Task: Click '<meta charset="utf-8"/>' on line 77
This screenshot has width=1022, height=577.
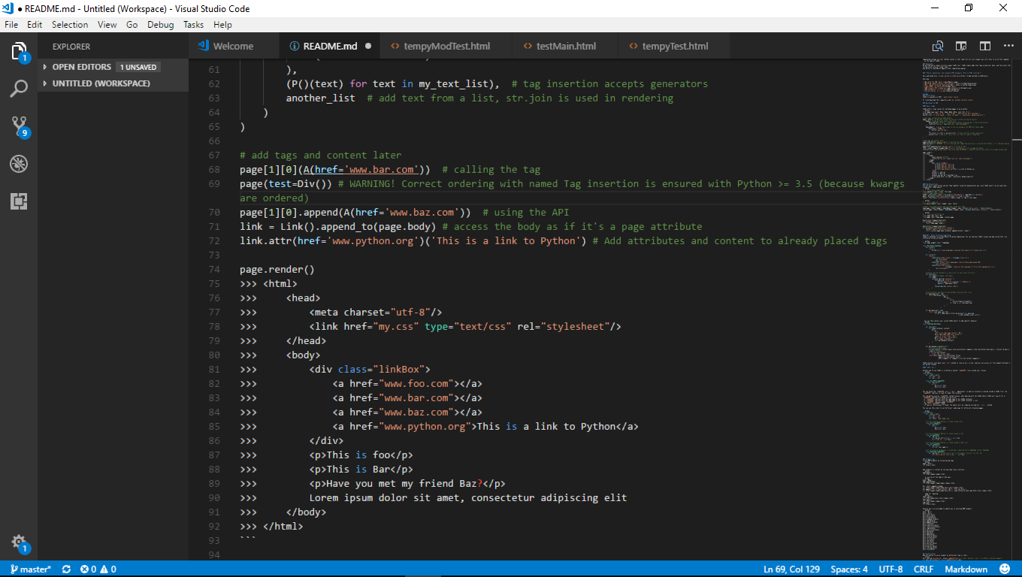Action: (376, 312)
